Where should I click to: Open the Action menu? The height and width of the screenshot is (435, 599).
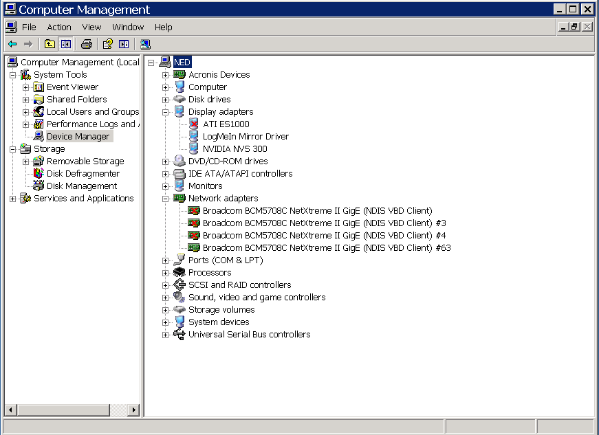[x=59, y=27]
